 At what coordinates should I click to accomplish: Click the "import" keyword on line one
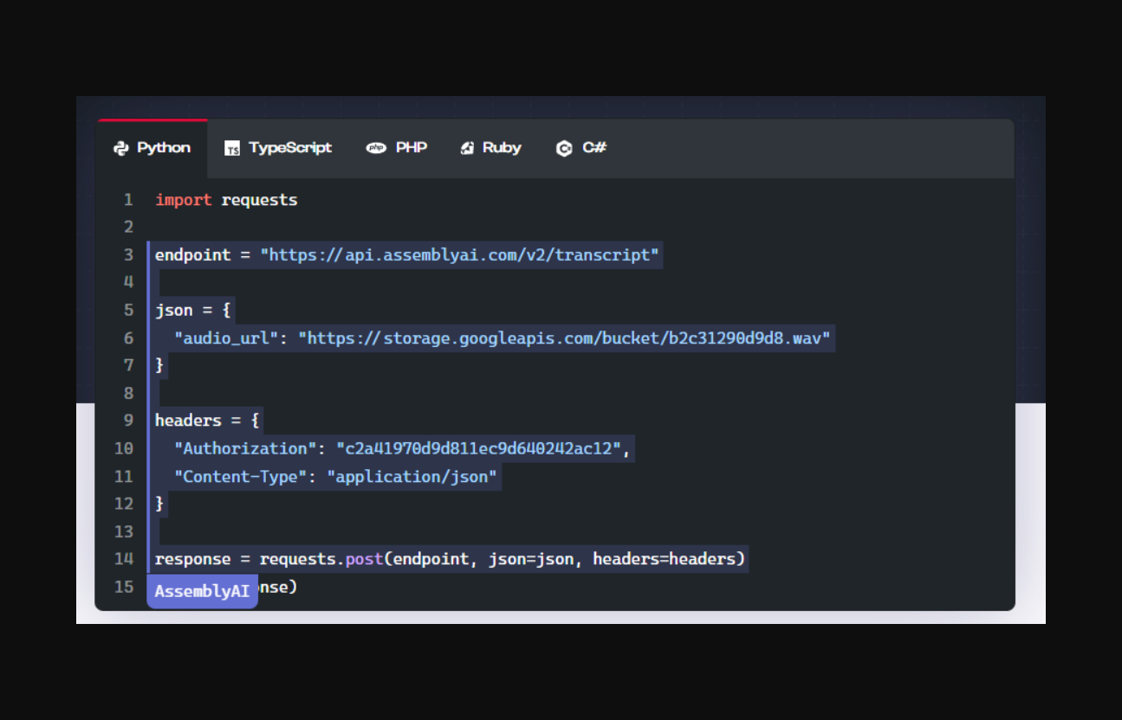(x=183, y=200)
